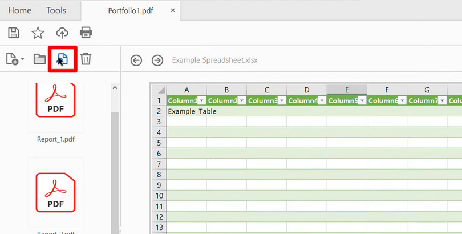Screen dimensions: 462x234
Task: Switch to the Home tab
Action: point(19,11)
